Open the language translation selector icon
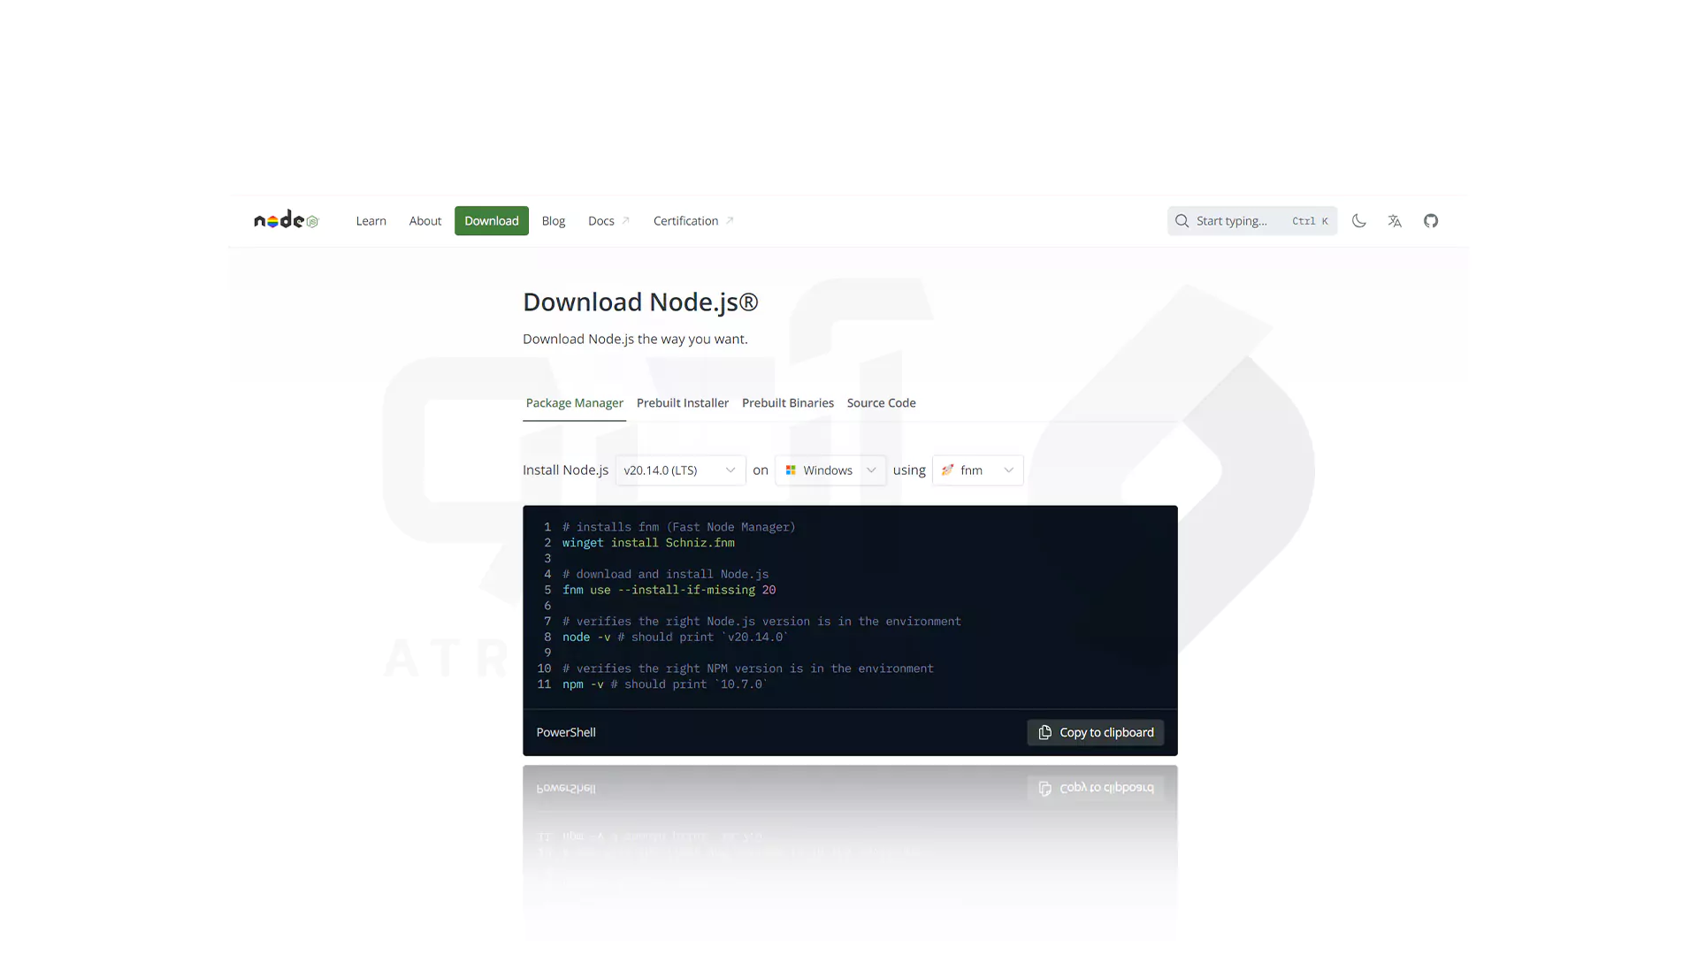 click(1395, 221)
